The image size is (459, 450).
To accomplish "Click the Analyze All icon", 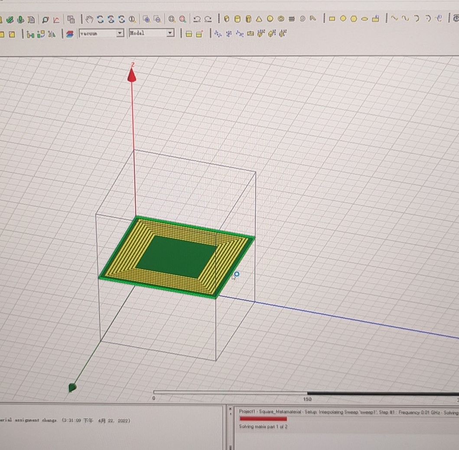I will 20,20.
